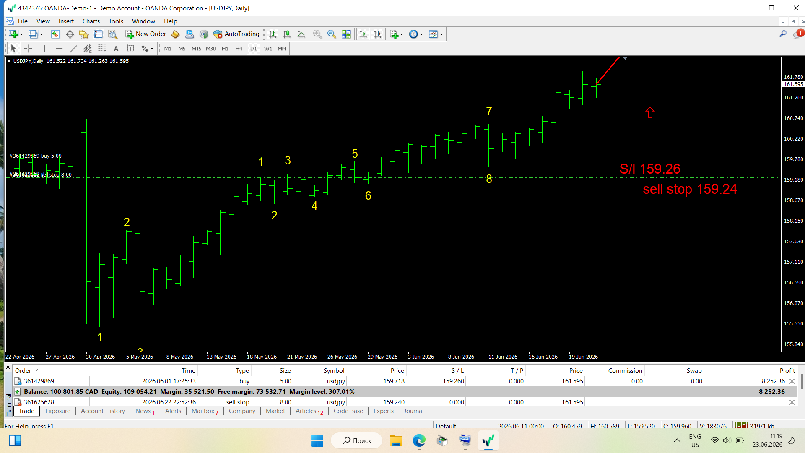This screenshot has width=805, height=453.
Task: Select the Text tool
Action: point(116,49)
